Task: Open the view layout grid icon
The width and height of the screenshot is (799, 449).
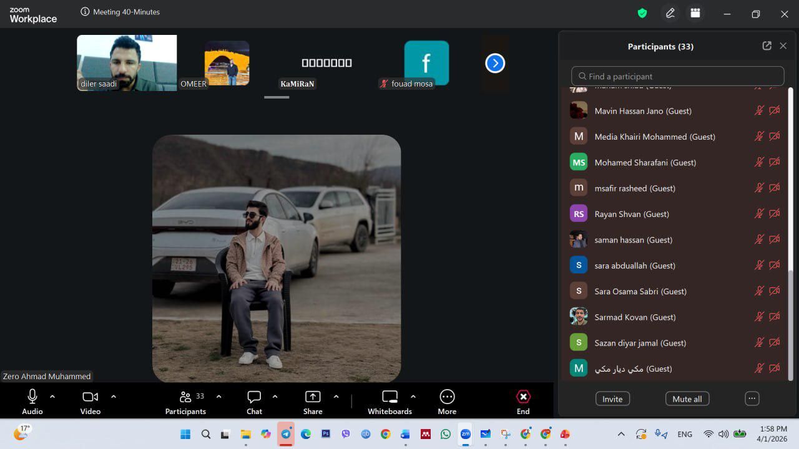Action: 695,13
